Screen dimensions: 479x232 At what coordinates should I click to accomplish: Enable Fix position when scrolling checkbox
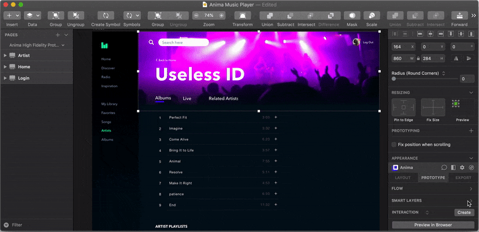(x=394, y=144)
